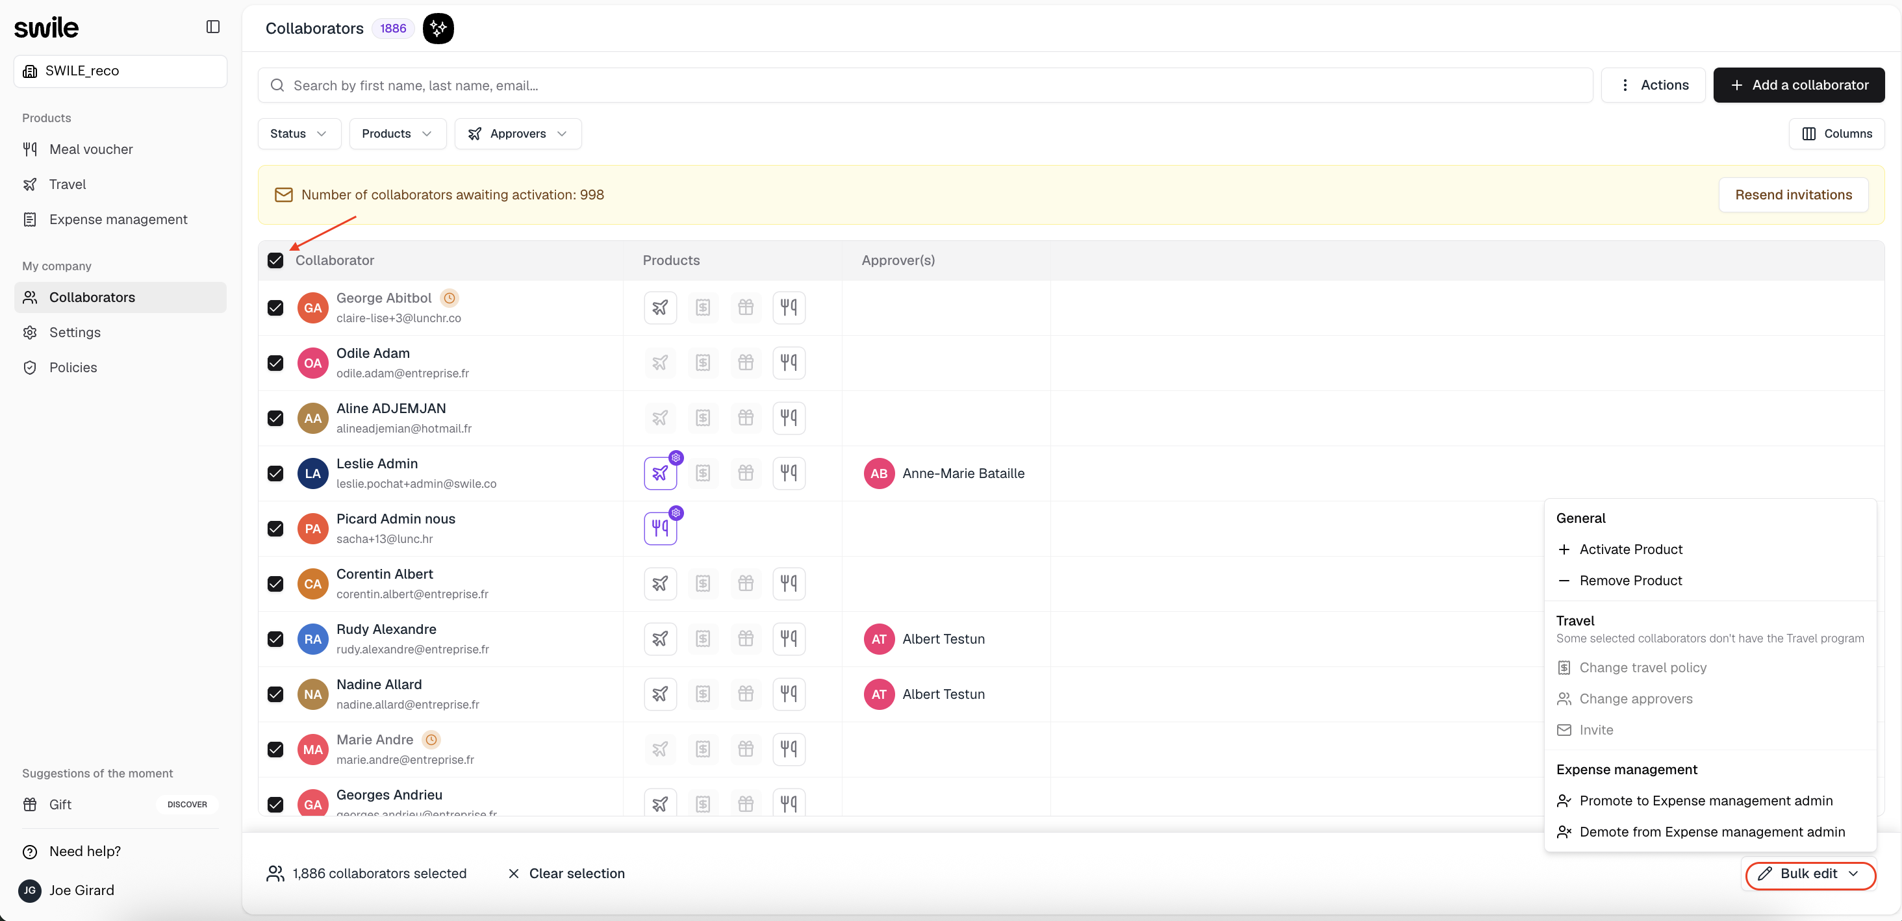The image size is (1902, 921).
Task: Click the purple meal voucher icon for Picard Admin nous
Action: coord(660,529)
